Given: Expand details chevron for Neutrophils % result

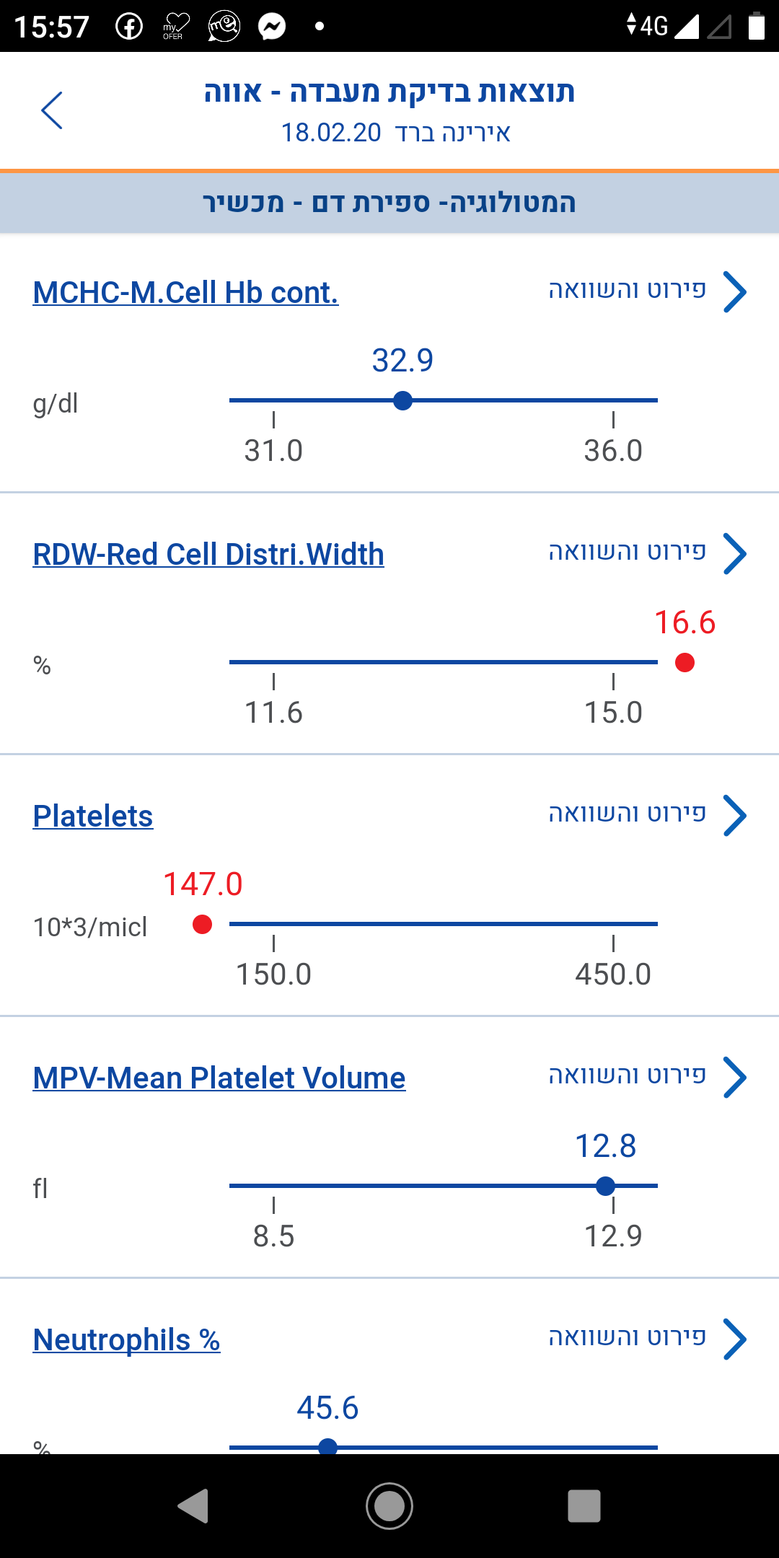Looking at the screenshot, I should click(x=734, y=1339).
